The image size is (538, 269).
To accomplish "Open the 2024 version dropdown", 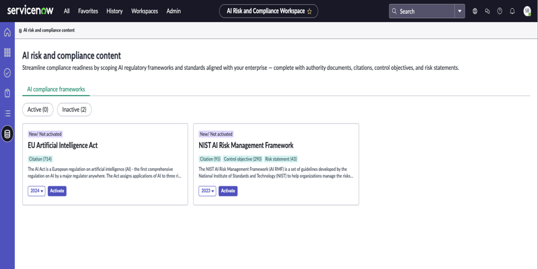I will pyautogui.click(x=36, y=191).
